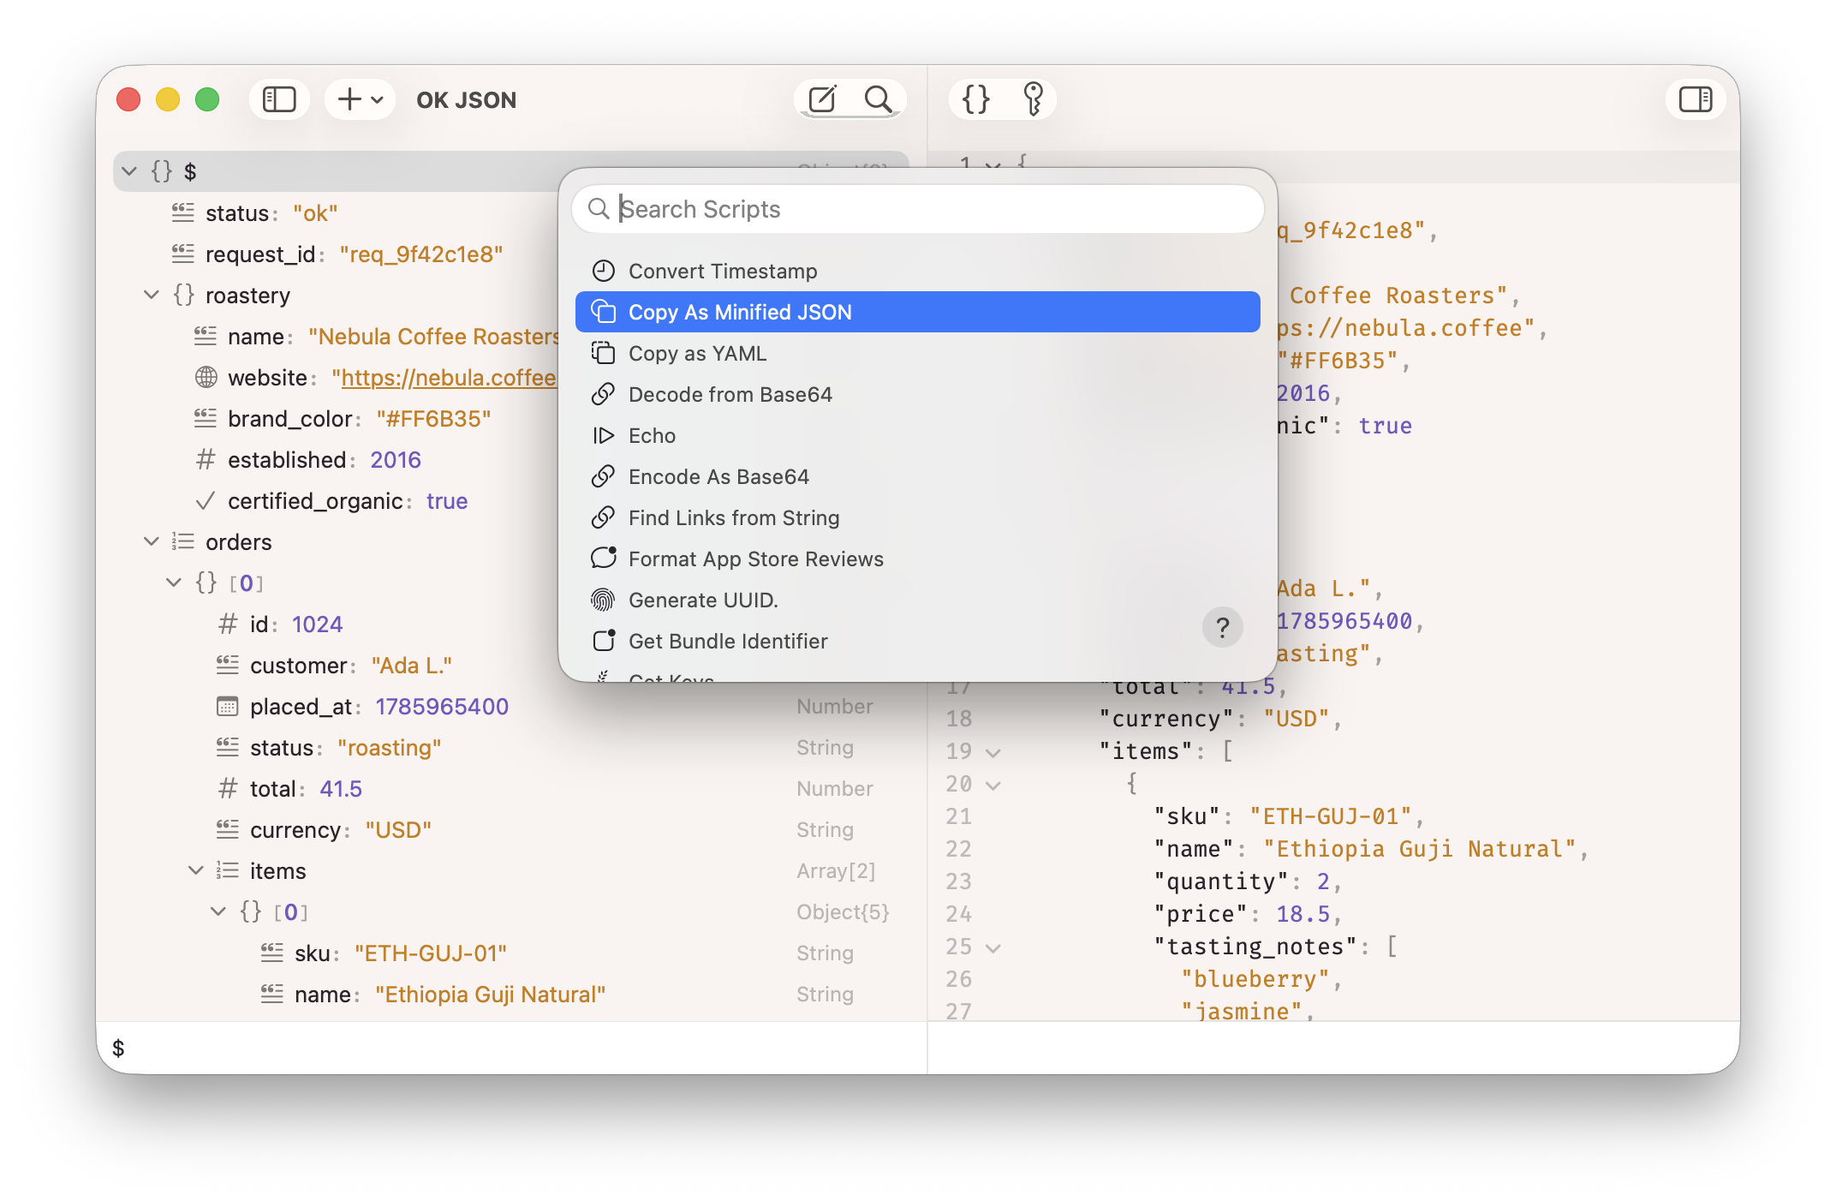
Task: Click play icon beside Echo
Action: click(x=604, y=435)
